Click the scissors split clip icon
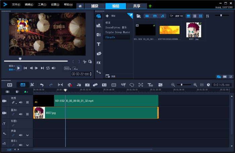Image resolution: width=235 pixels, height=153 pixels. (85, 62)
